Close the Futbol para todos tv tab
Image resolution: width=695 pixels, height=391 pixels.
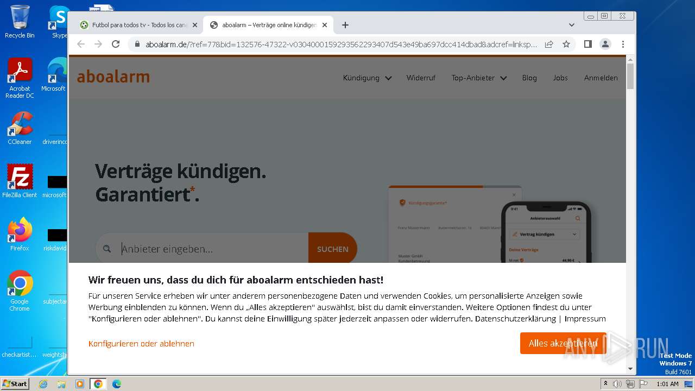click(x=194, y=25)
